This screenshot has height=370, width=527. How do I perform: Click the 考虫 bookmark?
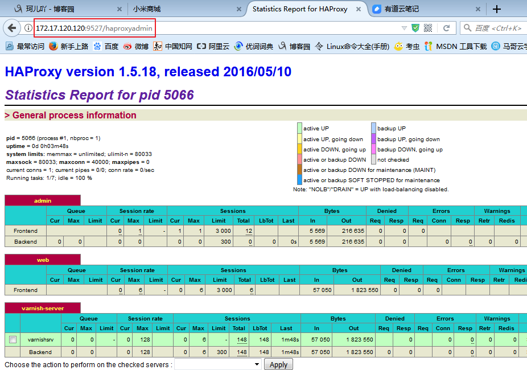pos(407,47)
